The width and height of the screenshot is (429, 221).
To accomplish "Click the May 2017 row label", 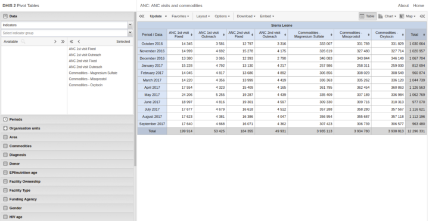I will [x=152, y=95].
